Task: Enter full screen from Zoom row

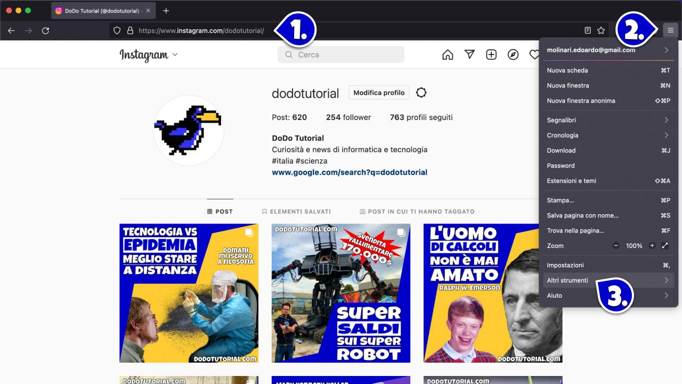Action: pyautogui.click(x=665, y=246)
